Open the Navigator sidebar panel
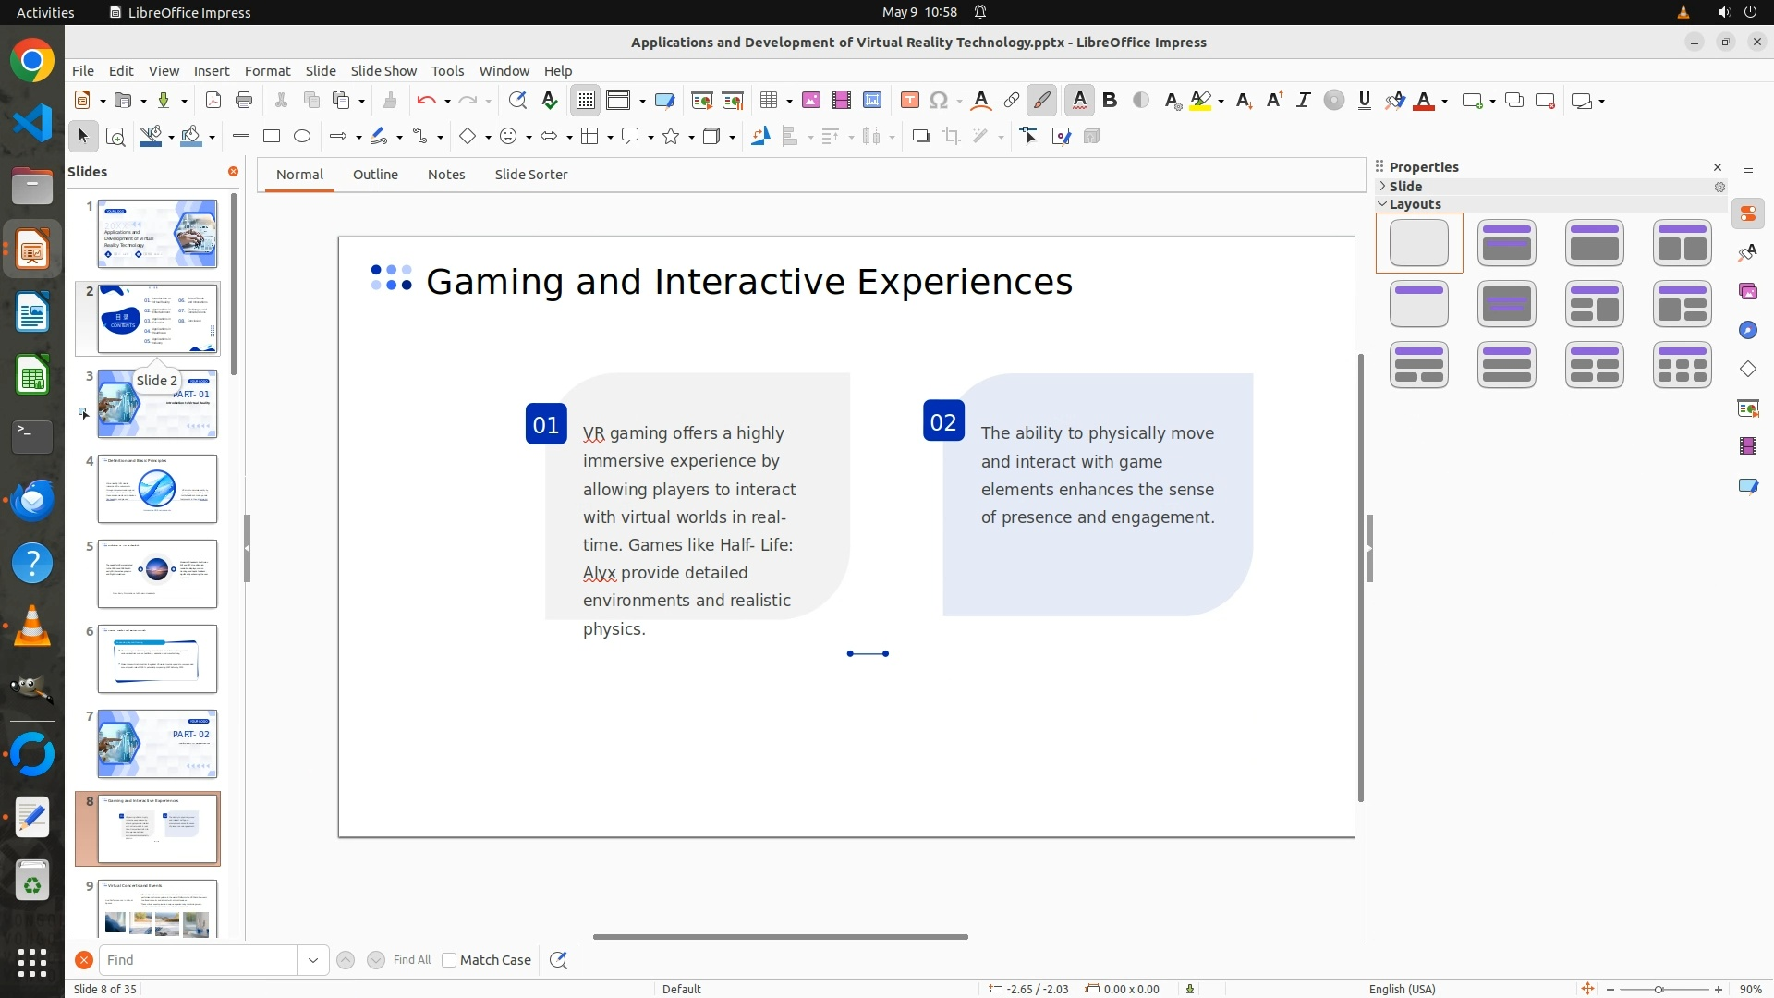Image resolution: width=1774 pixels, height=998 pixels. click(1747, 331)
